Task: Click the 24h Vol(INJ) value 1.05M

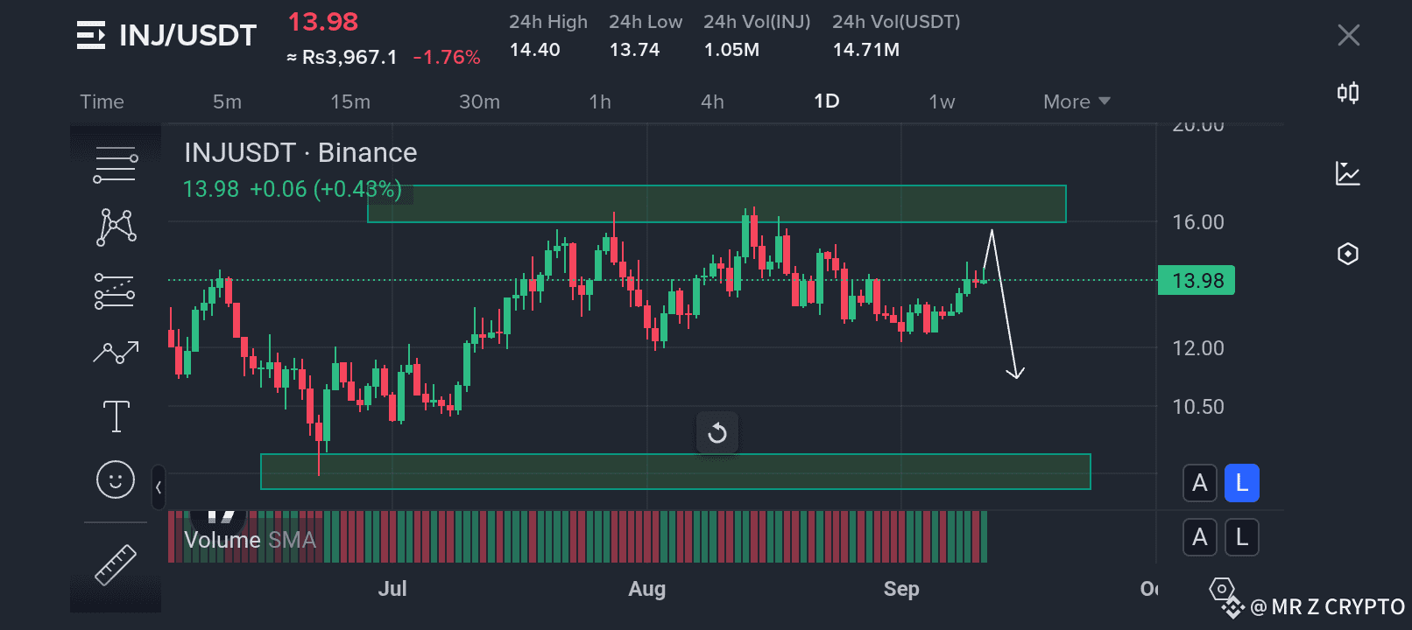Action: pos(731,50)
